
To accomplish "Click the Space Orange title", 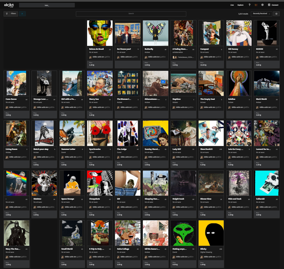I will (67, 199).
